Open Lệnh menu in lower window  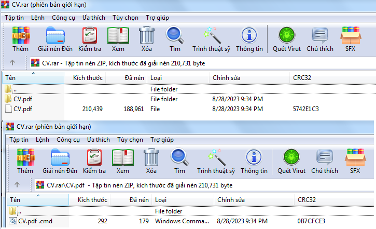(x=43, y=140)
